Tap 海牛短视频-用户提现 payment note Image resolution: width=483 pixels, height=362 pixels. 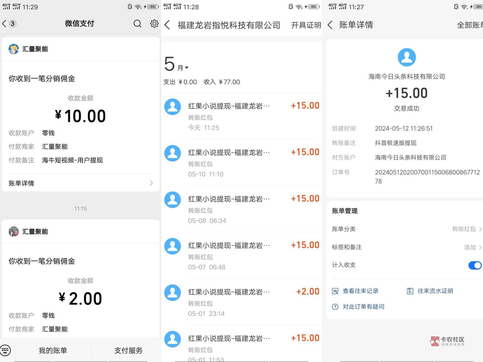click(x=72, y=160)
